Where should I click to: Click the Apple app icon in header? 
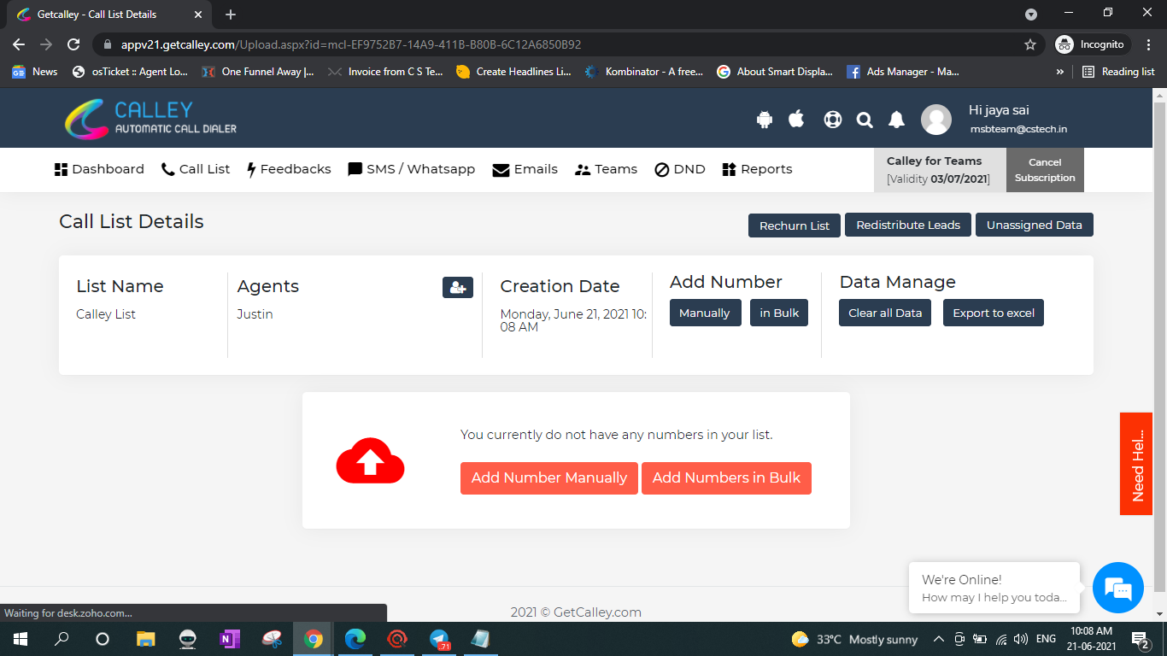796,119
